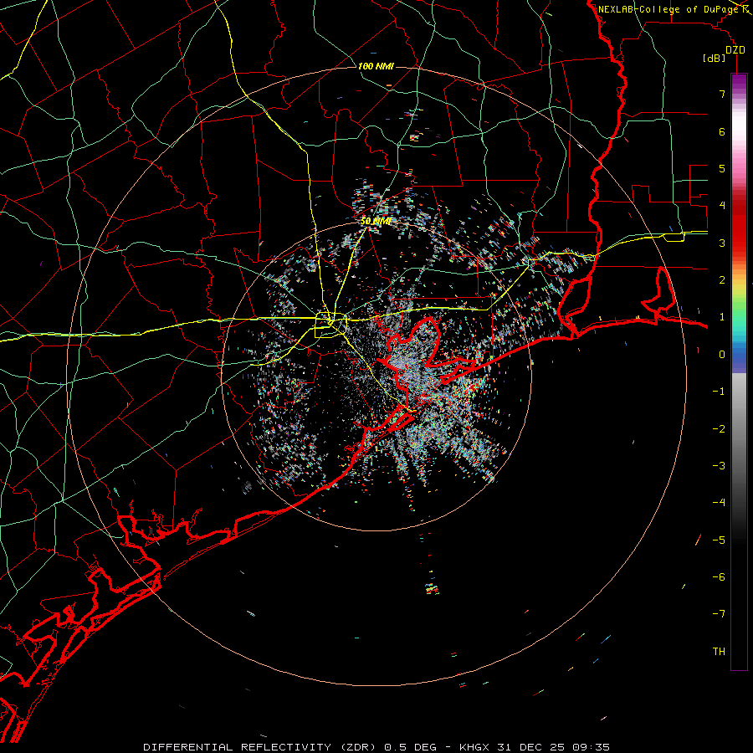Screen dimensions: 753x753
Task: Click the TH threshold label on legend
Action: 719,652
